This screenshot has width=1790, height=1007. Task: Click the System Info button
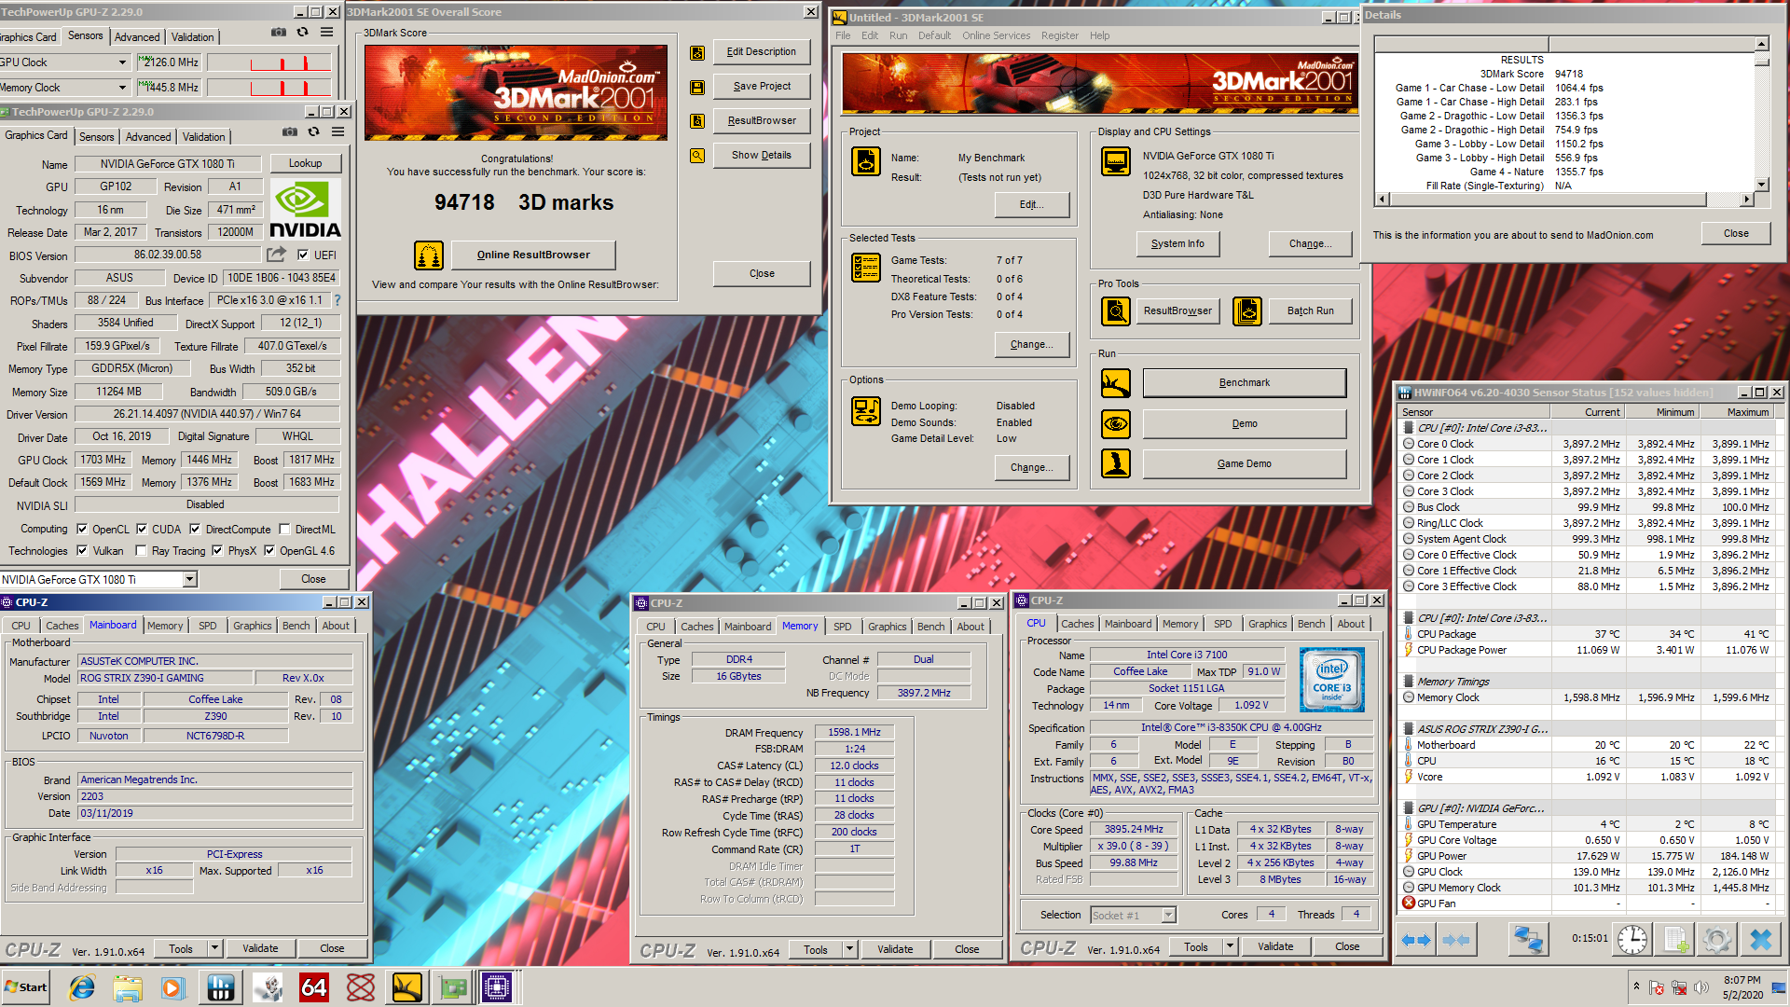[x=1177, y=244]
